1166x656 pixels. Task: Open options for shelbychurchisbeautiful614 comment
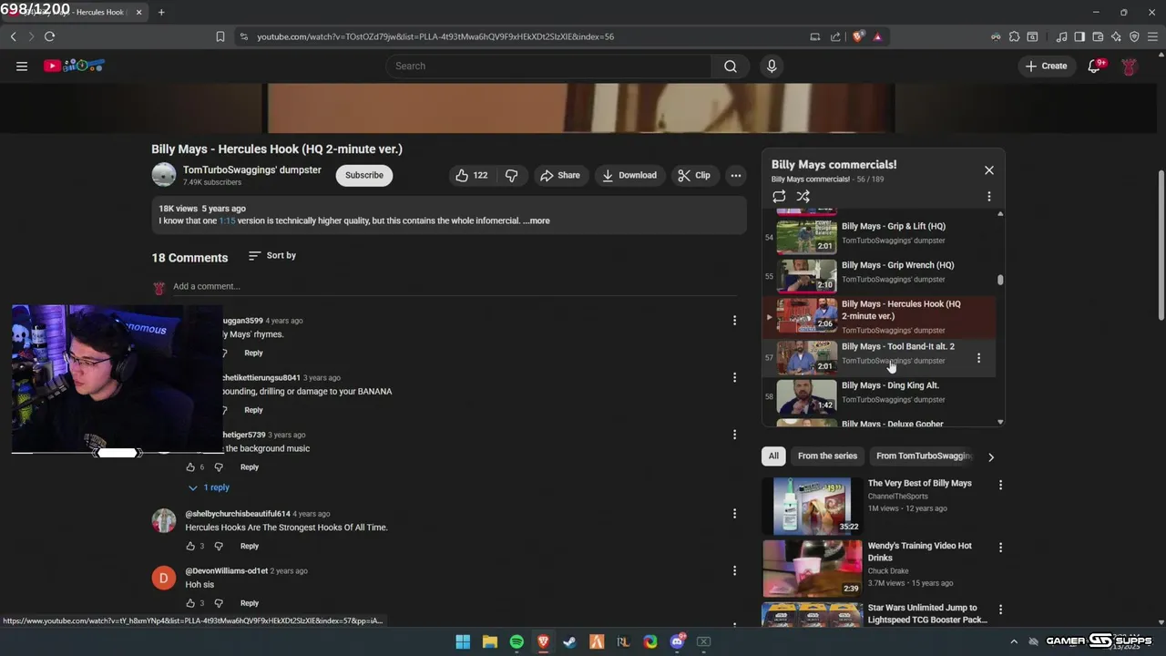click(734, 514)
